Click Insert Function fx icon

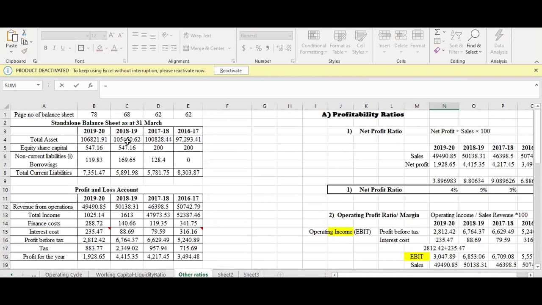click(x=90, y=86)
